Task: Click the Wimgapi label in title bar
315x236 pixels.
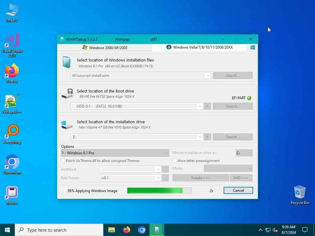Action: click(x=122, y=39)
